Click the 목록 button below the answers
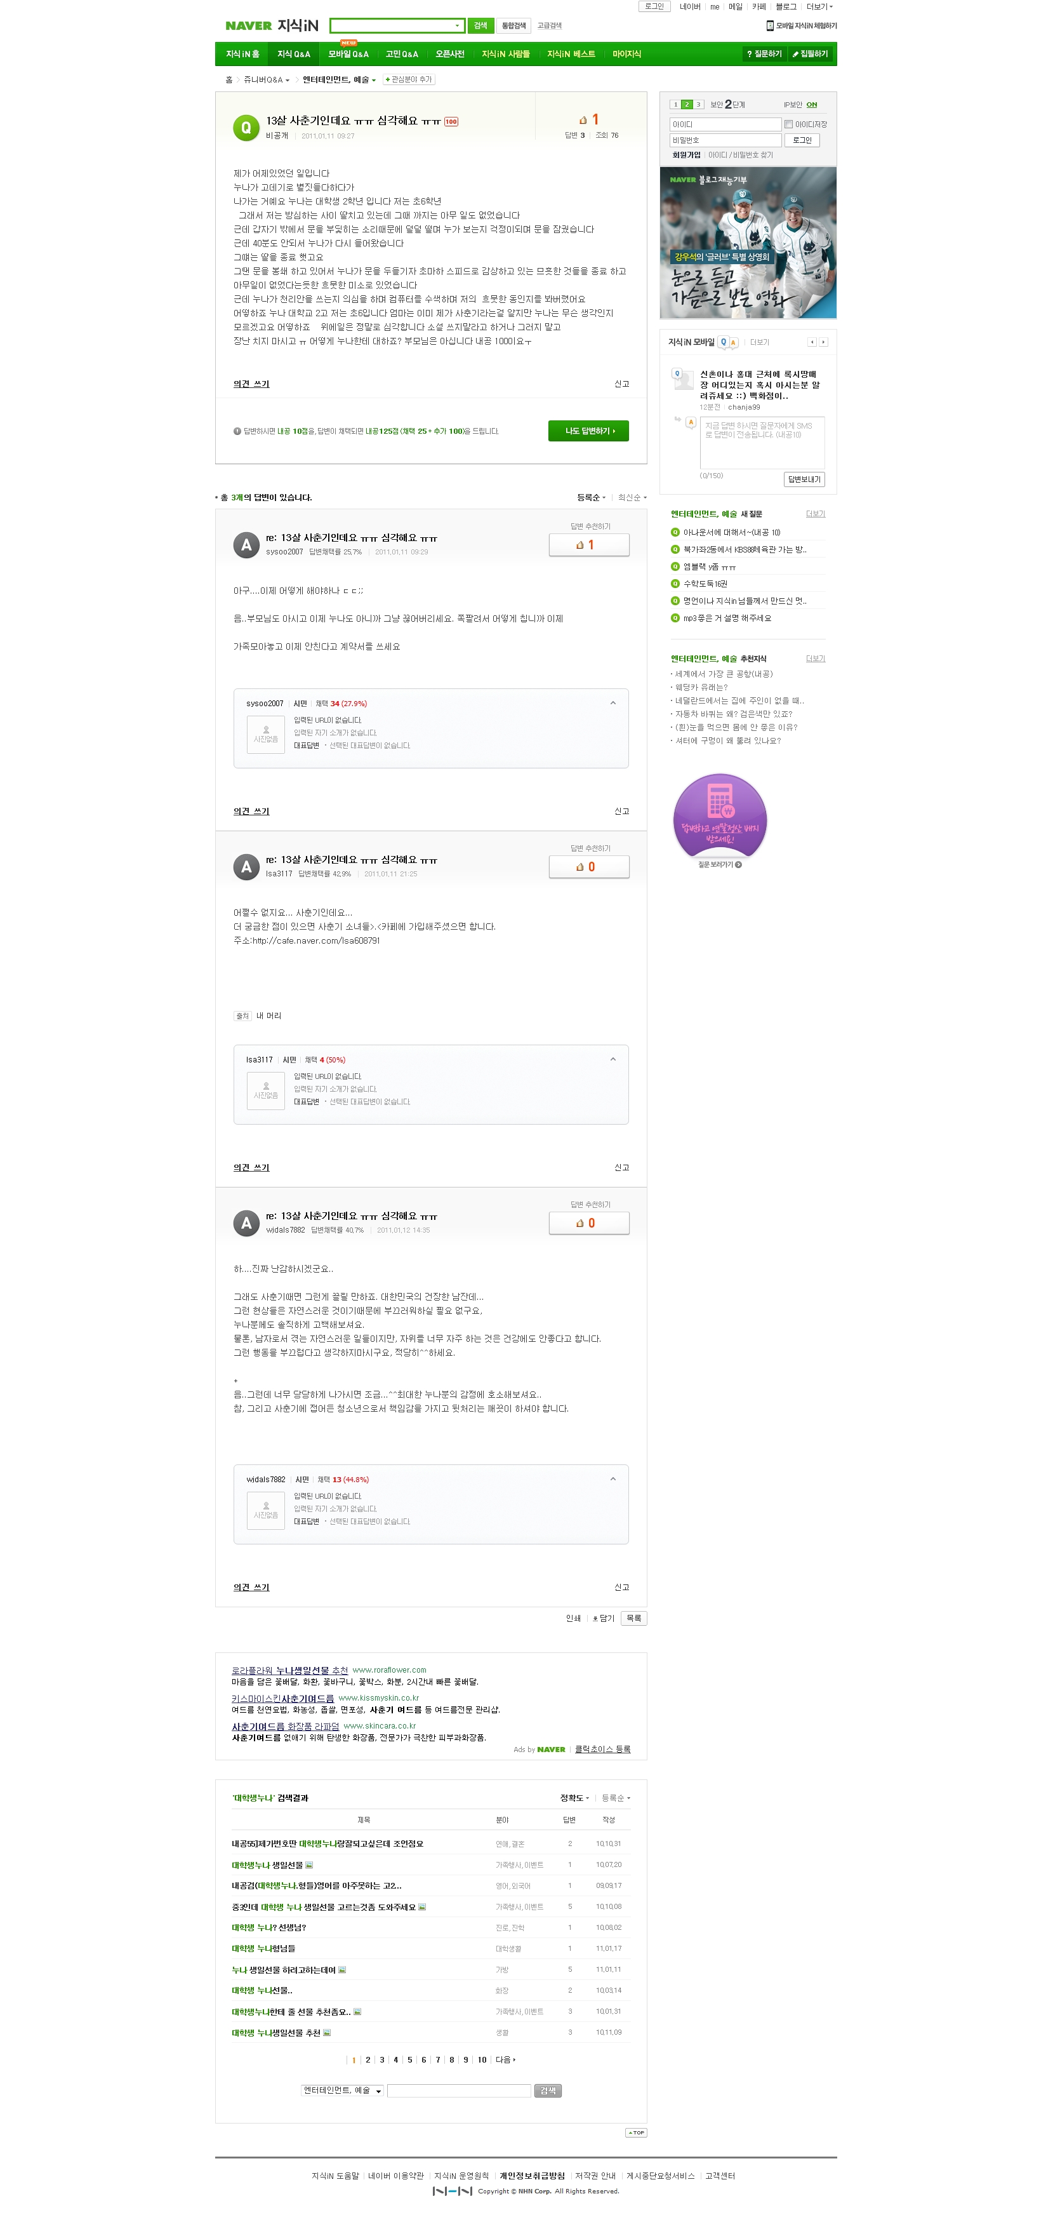 633,1618
